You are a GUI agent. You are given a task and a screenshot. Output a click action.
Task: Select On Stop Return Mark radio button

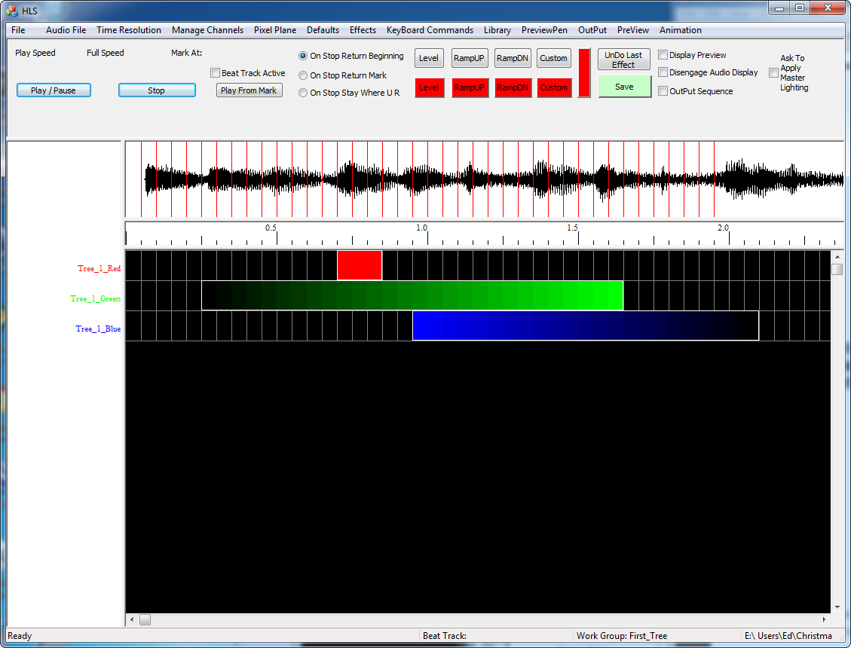click(x=303, y=75)
